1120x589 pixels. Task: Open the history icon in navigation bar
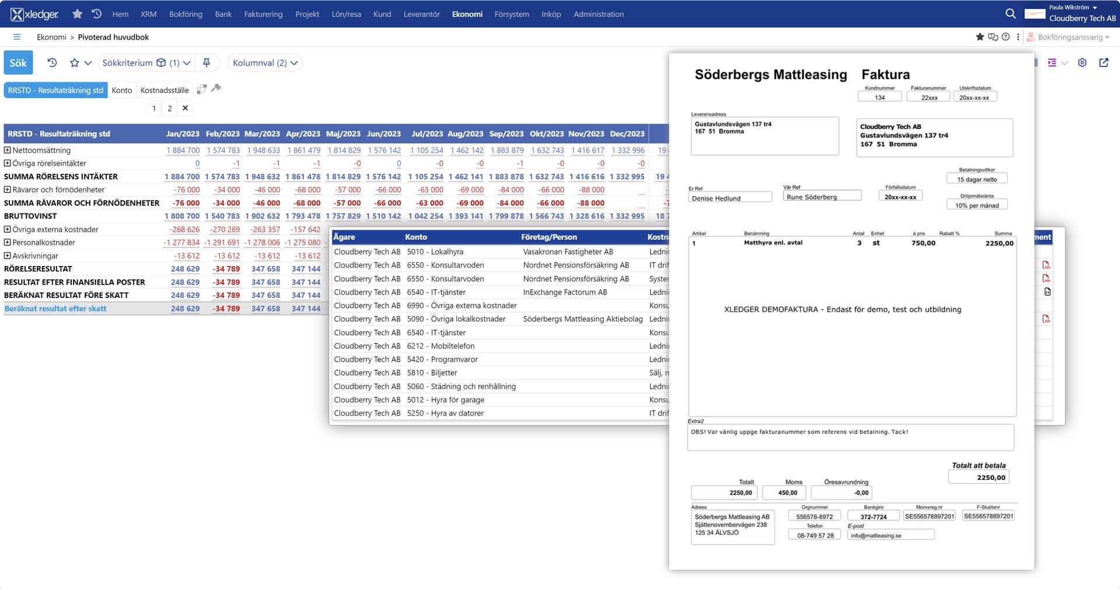tap(97, 13)
